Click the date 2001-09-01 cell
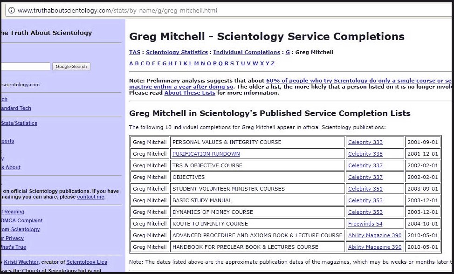 coord(423,142)
